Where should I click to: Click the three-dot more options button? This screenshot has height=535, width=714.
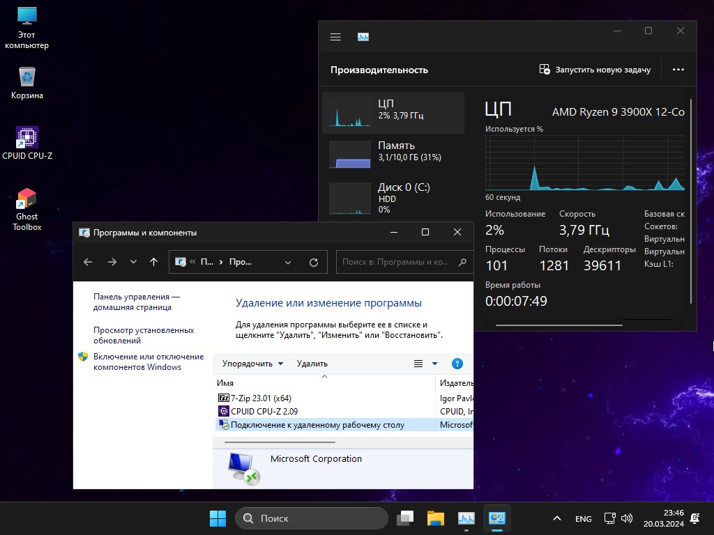coord(678,70)
